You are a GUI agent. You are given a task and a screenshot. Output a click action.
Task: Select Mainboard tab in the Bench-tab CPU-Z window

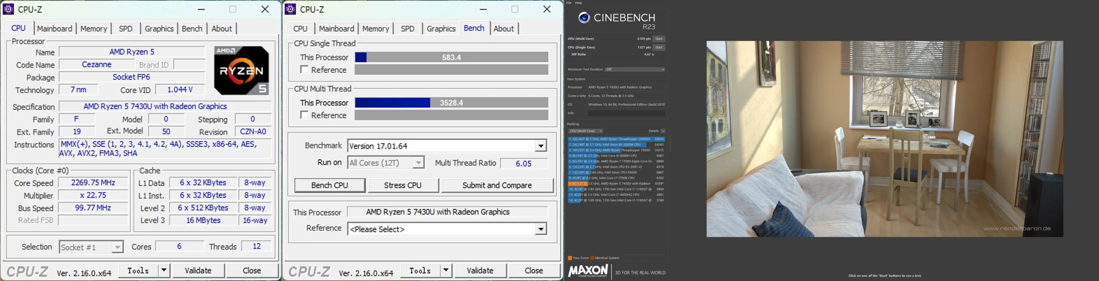point(337,29)
